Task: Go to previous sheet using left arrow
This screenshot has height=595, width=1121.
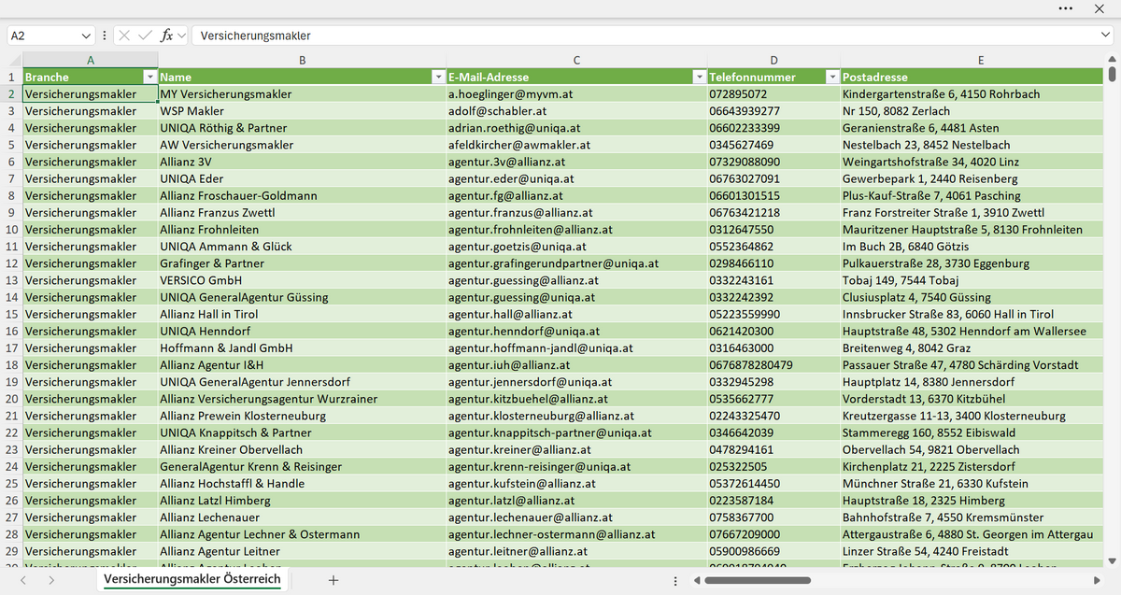Action: coord(23,580)
